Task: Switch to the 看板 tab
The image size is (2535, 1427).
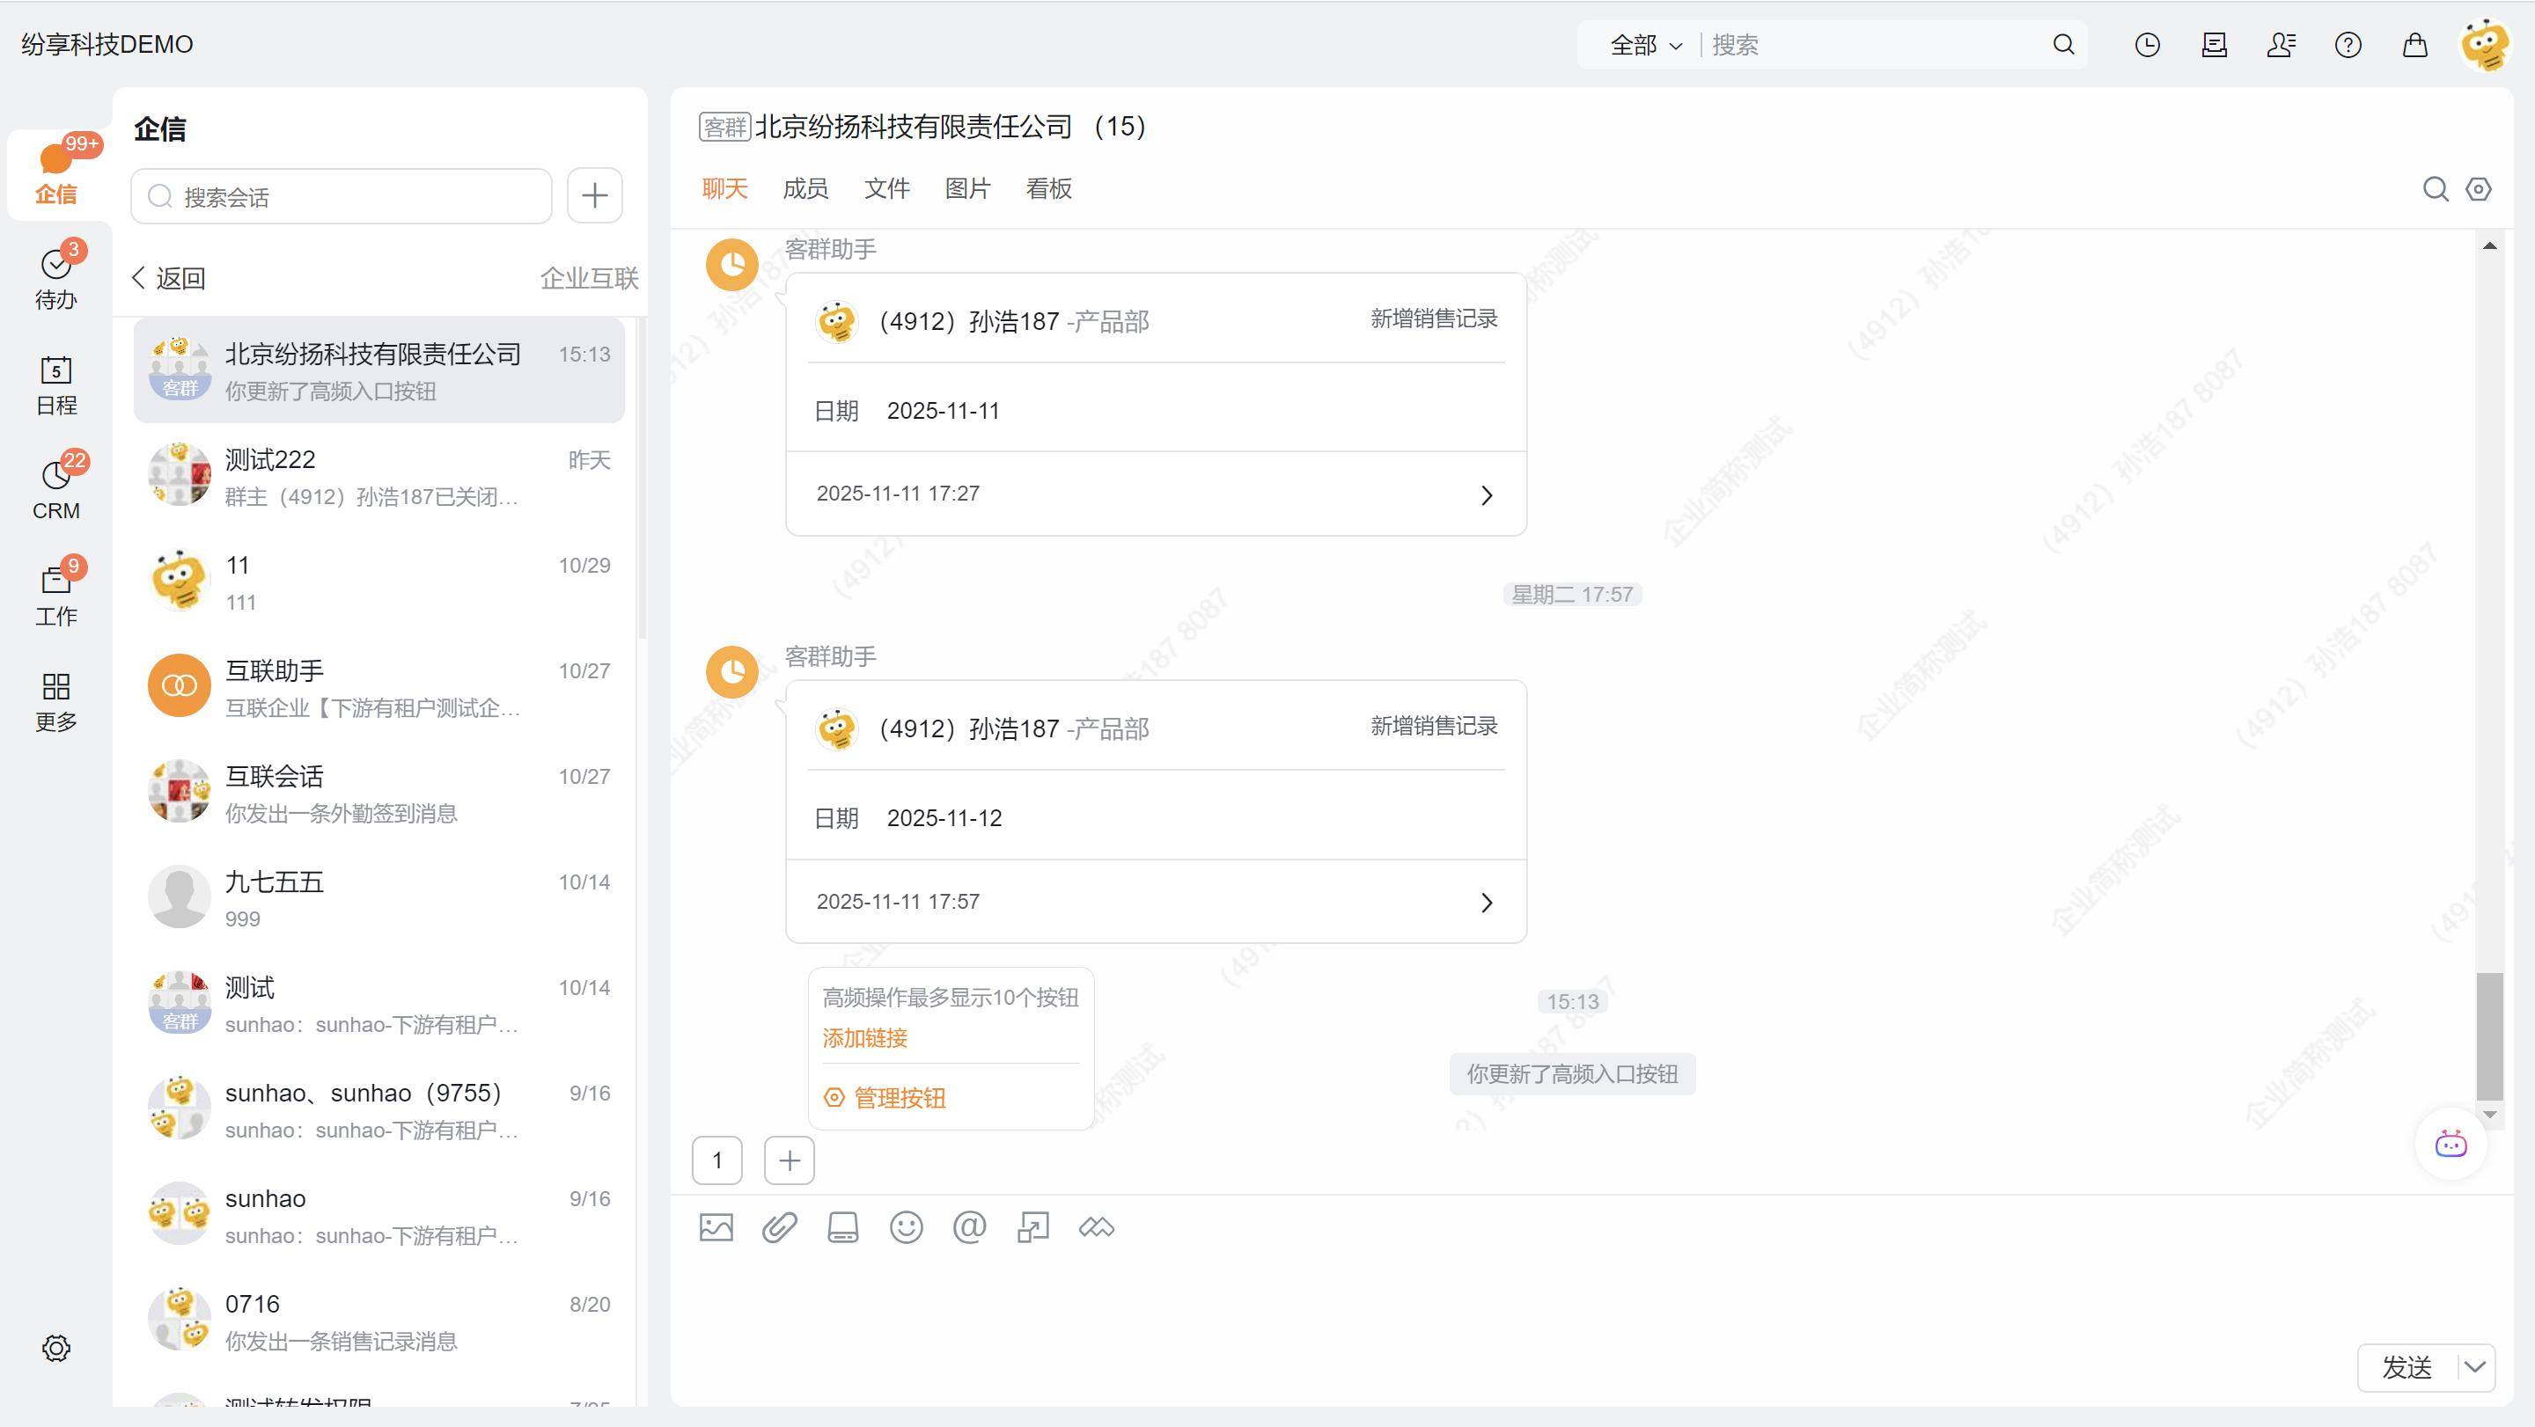Action: 1048,189
